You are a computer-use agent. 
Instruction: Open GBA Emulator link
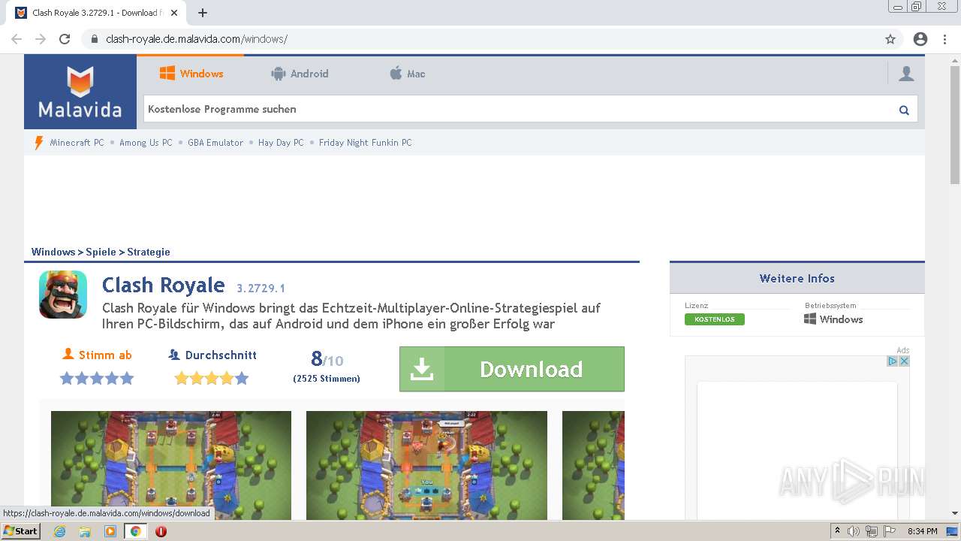point(215,143)
